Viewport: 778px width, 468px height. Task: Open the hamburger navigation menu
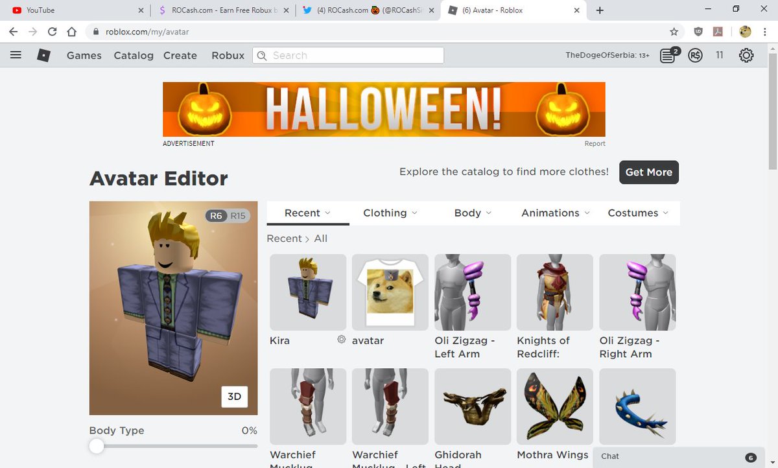16,55
